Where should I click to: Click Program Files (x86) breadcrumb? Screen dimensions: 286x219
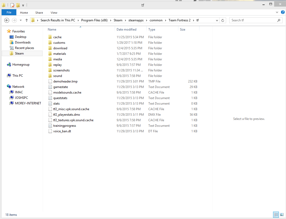coord(94,20)
